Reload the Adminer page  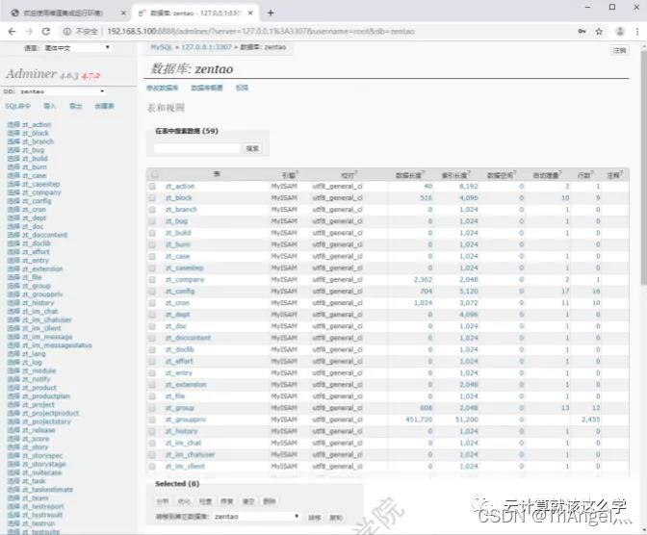[46, 32]
